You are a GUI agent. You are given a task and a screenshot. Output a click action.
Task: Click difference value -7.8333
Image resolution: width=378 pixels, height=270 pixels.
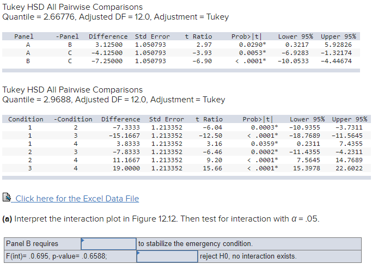126,152
